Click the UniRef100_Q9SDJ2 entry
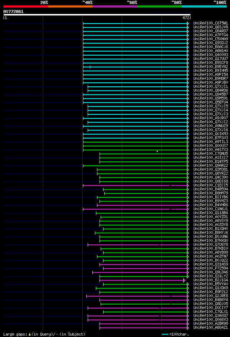Image resolution: width=230 pixels, height=337 pixels. (x=211, y=43)
